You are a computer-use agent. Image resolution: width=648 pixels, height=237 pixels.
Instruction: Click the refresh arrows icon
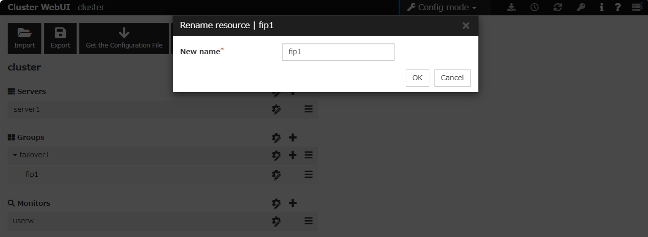pyautogui.click(x=558, y=8)
